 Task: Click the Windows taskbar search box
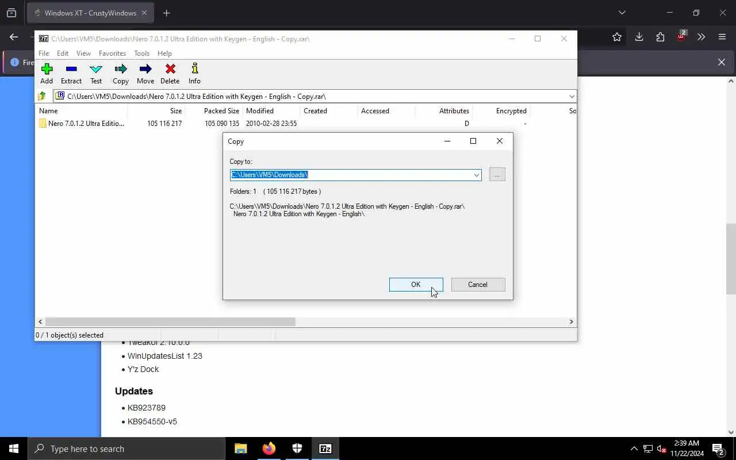pyautogui.click(x=126, y=448)
